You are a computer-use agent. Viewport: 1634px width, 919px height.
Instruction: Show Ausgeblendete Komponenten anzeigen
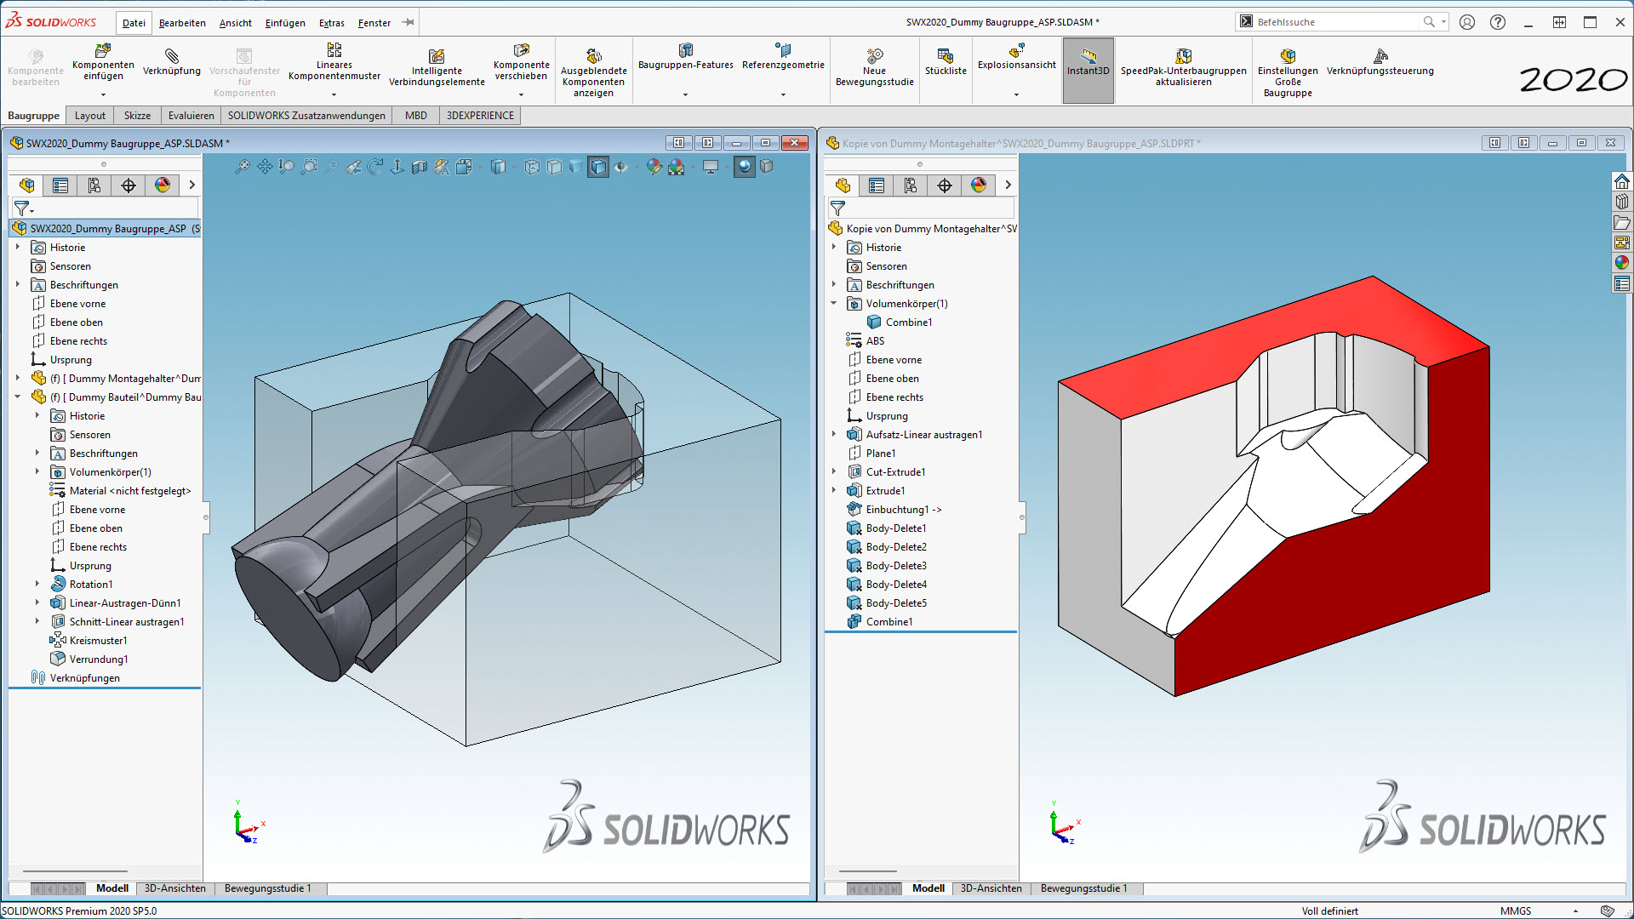tap(593, 73)
